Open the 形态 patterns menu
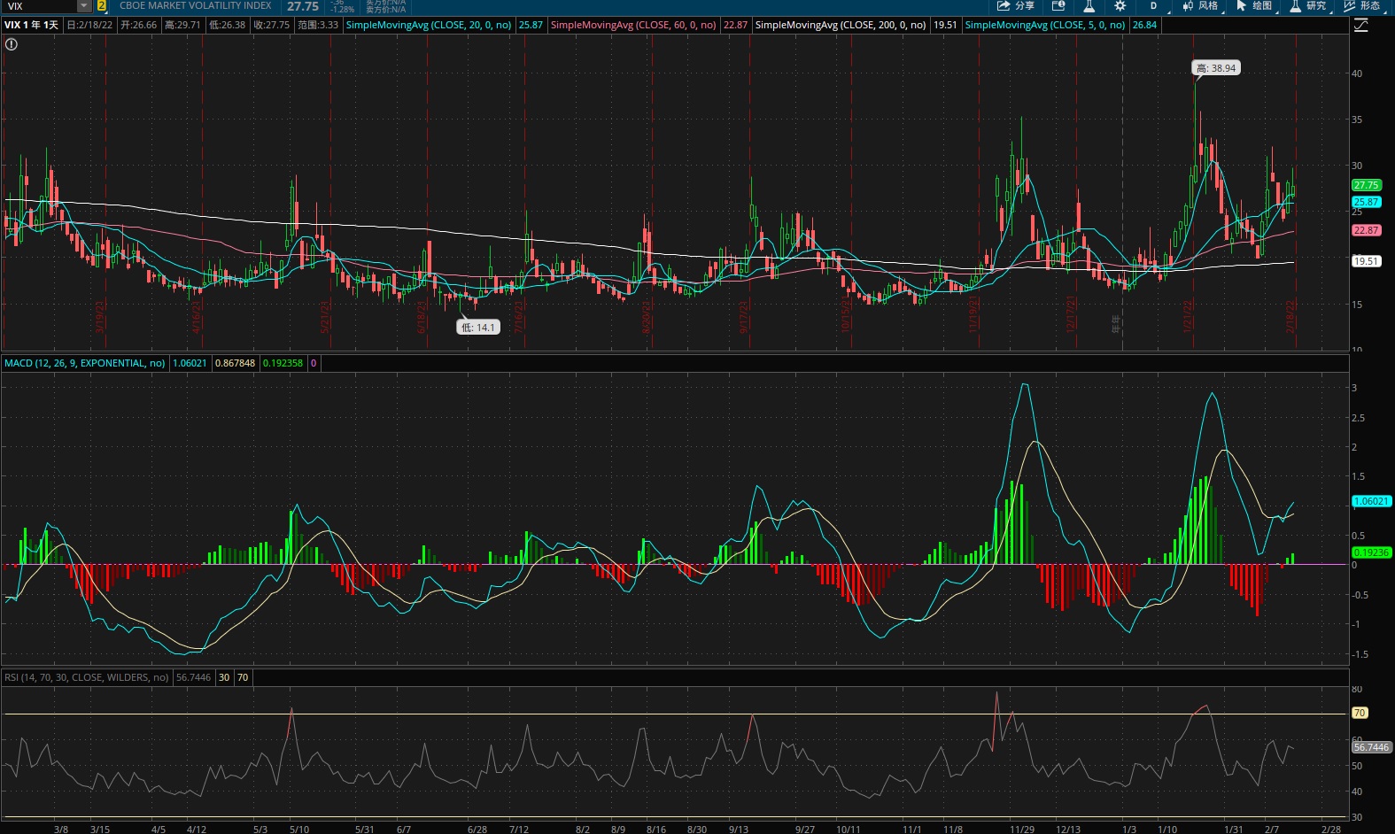 (1362, 5)
